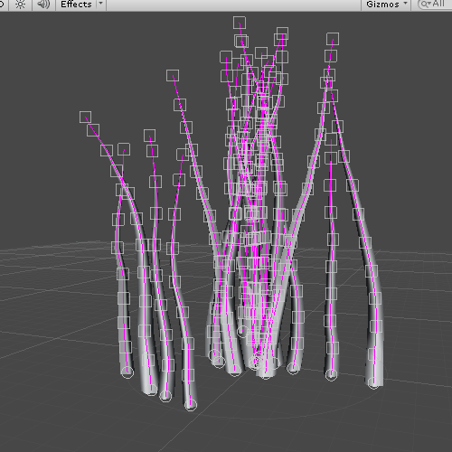The image size is (452, 452).
Task: Open the Gizmos dropdown menu
Action: coord(387,5)
